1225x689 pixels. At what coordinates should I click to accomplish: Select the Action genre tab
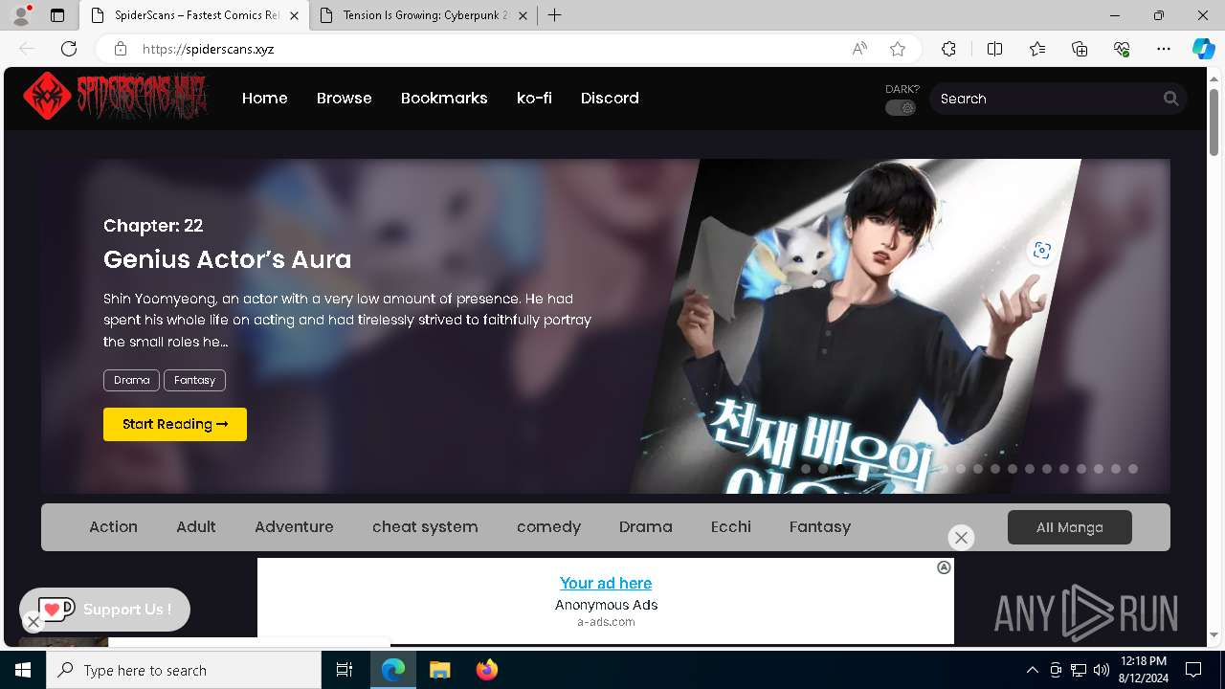point(113,527)
